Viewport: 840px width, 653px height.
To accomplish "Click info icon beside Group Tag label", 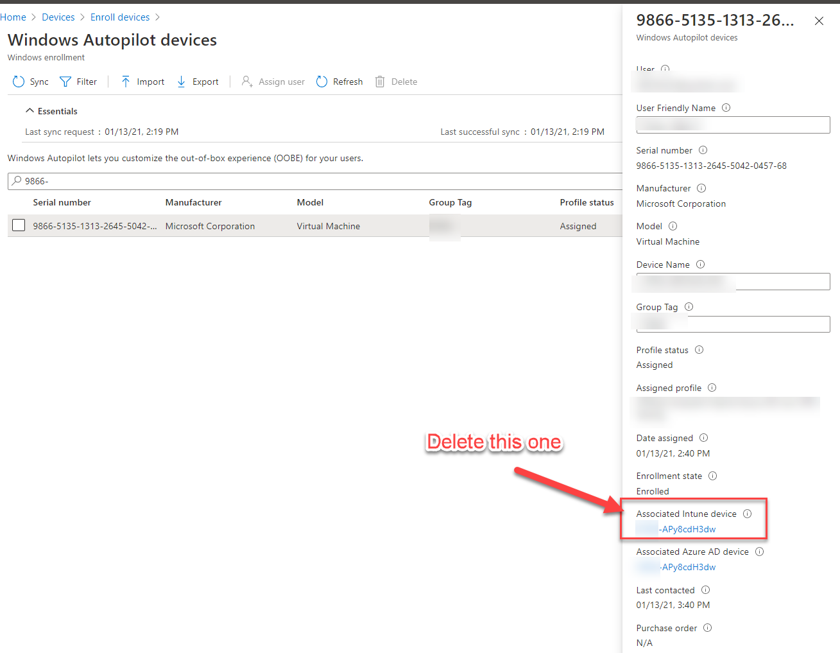I will tap(689, 307).
